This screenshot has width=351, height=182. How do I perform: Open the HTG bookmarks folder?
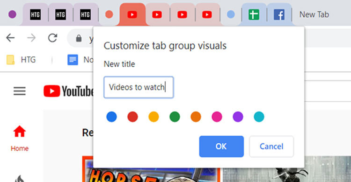pyautogui.click(x=21, y=60)
